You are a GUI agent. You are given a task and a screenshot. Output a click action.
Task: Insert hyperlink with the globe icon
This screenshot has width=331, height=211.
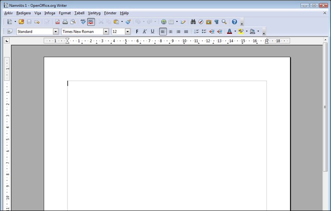(x=163, y=22)
